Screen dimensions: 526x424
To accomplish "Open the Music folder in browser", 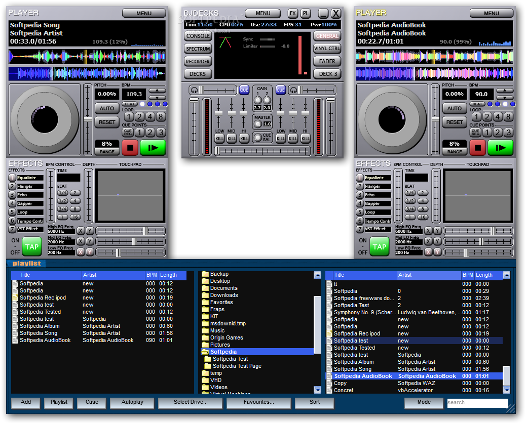I will coord(217,330).
